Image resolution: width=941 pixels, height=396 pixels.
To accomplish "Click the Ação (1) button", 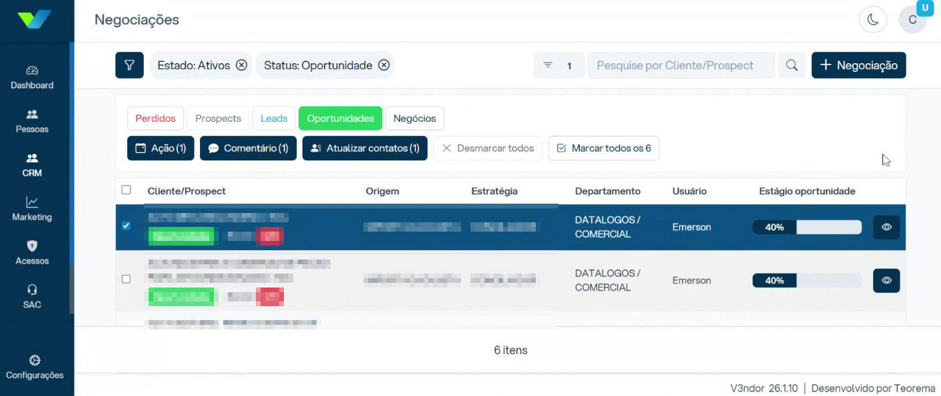I will [x=161, y=148].
